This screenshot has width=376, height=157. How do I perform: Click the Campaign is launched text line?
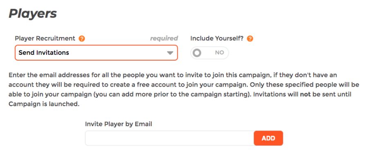(44, 104)
